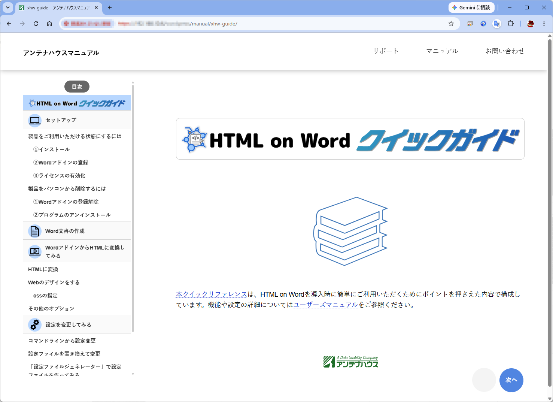Open the セットアップ section
Image resolution: width=553 pixels, height=402 pixels.
[x=77, y=120]
